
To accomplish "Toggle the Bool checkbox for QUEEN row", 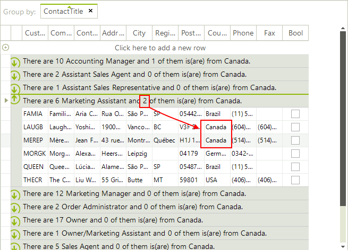I will coord(295,167).
